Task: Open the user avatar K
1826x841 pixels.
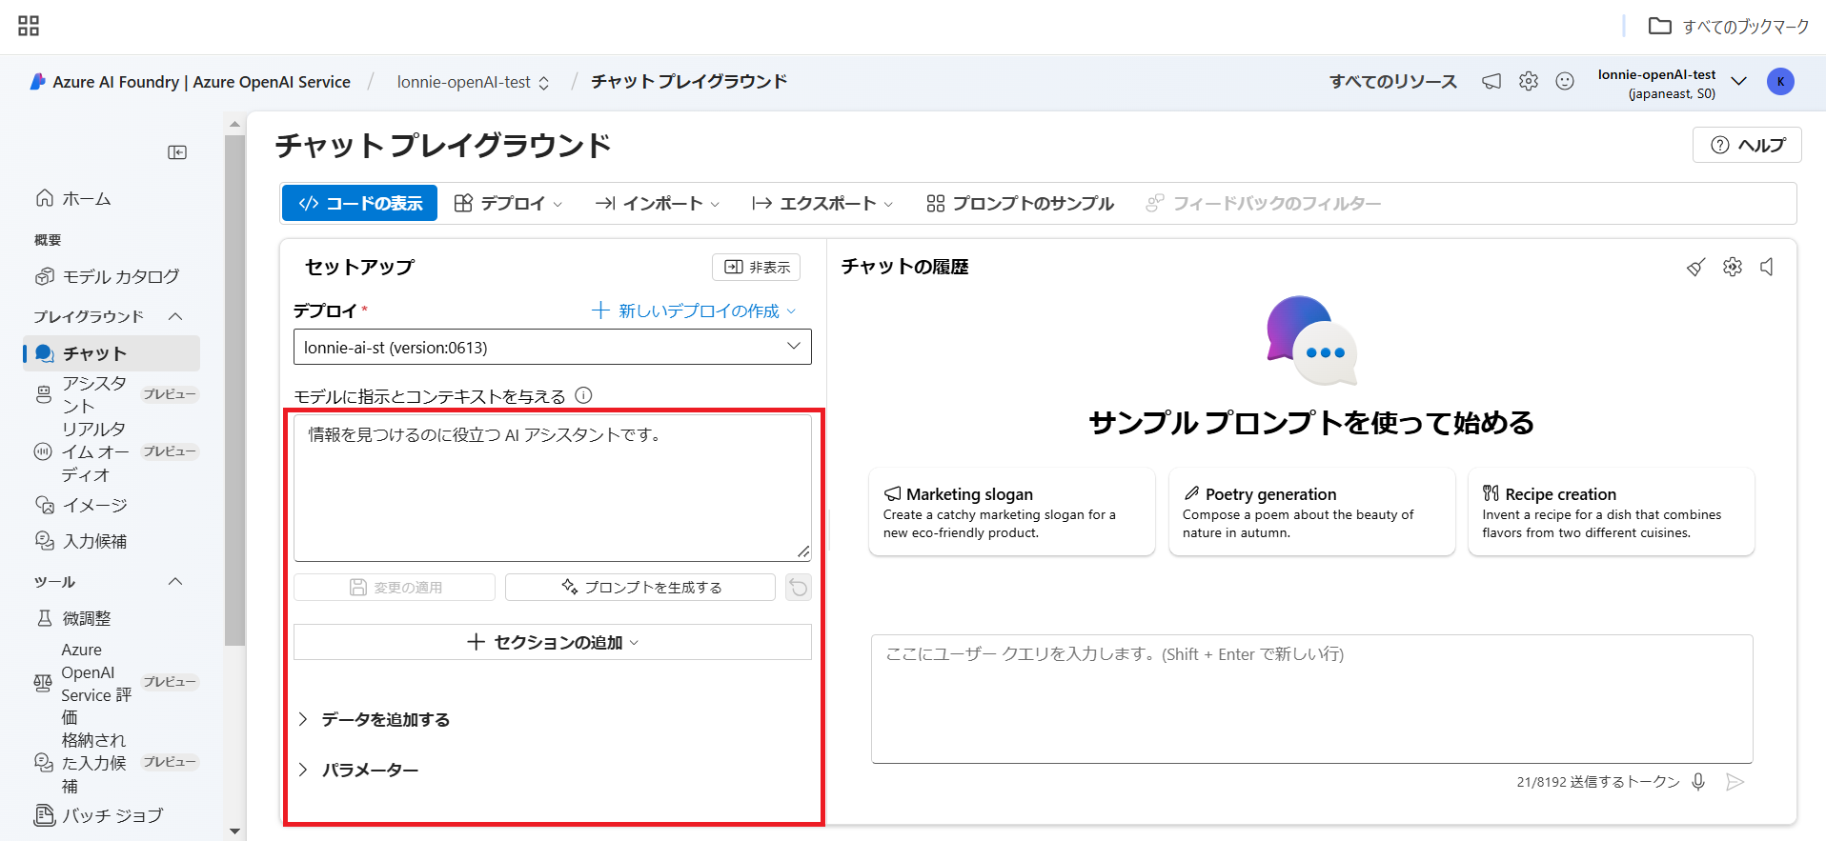Action: pos(1780,82)
